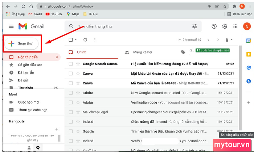
Task: Open the select-all checkbox dropdown arrow
Action: click(75, 40)
